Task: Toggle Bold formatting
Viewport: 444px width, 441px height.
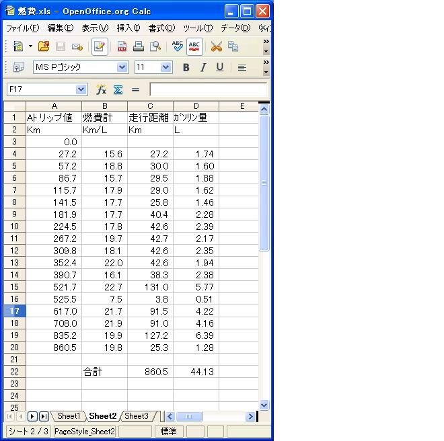Action: 186,67
